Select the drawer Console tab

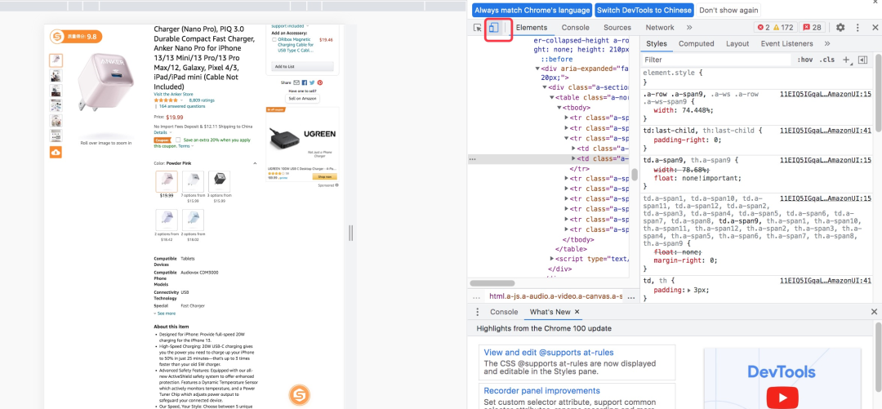[x=504, y=312]
